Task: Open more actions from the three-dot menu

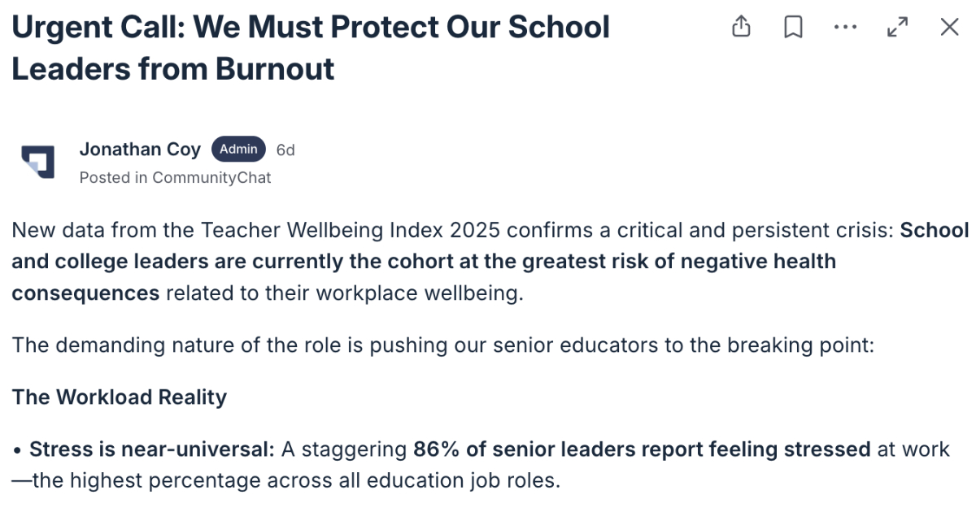Action: coord(845,27)
